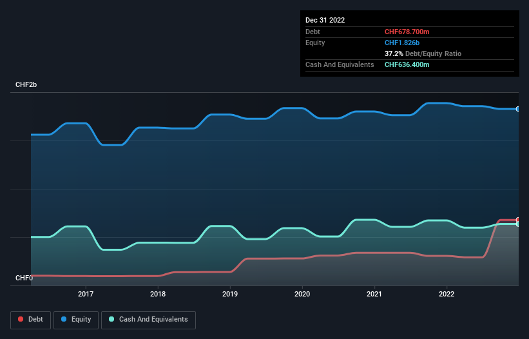This screenshot has height=339, width=529.
Task: Click the CHF0 y-axis label
Action: click(x=24, y=278)
